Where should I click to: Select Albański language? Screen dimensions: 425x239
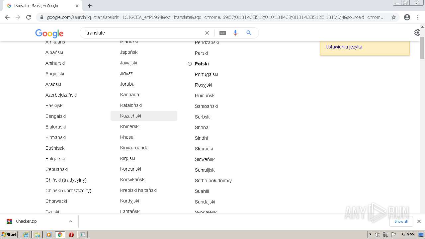pos(54,52)
